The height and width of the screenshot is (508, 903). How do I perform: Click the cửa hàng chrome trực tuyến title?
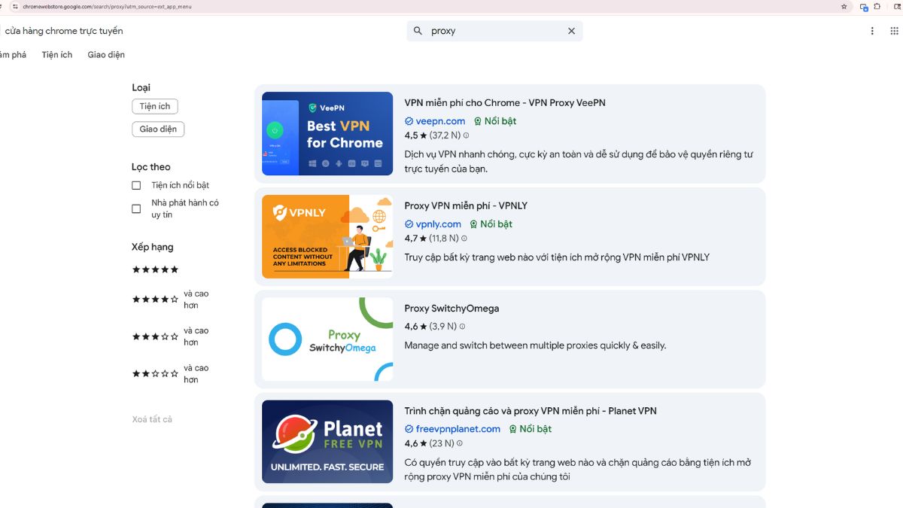click(63, 31)
